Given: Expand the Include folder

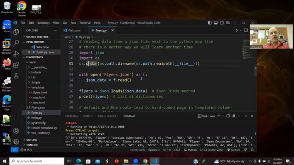Looking at the screenshot, I should pos(36,72).
